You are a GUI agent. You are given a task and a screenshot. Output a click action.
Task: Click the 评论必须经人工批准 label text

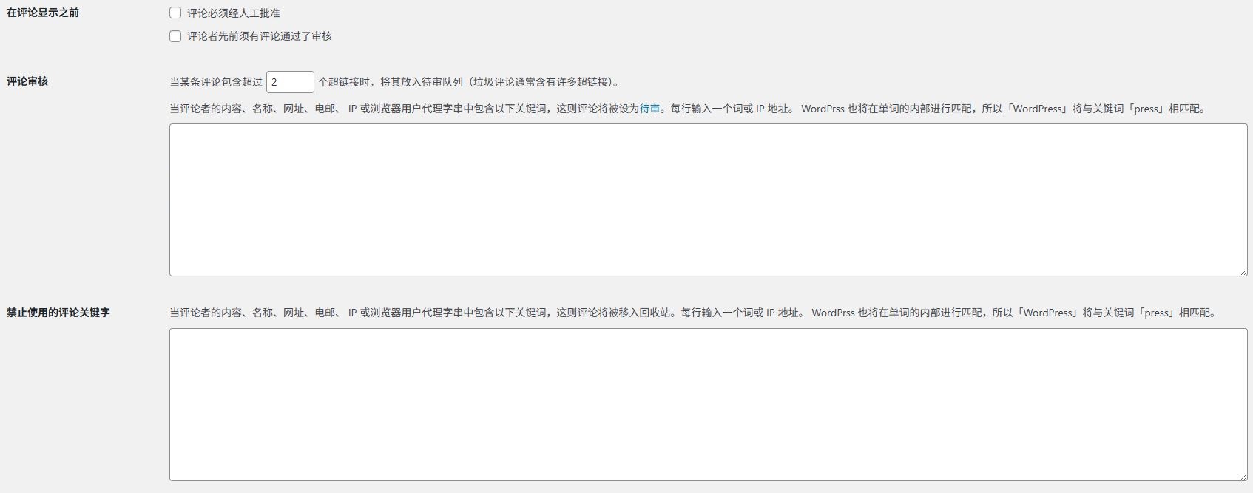click(233, 13)
